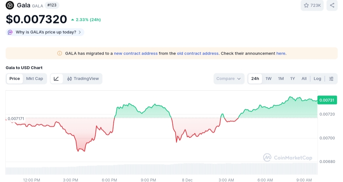Open the announcement 'here' link
Viewport: 343px width, 182px height.
[281, 53]
